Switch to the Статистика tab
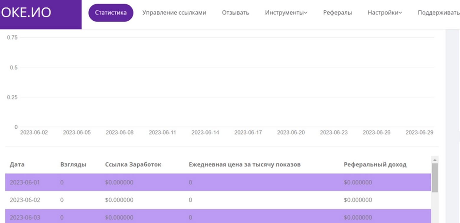The width and height of the screenshot is (460, 223). (111, 13)
